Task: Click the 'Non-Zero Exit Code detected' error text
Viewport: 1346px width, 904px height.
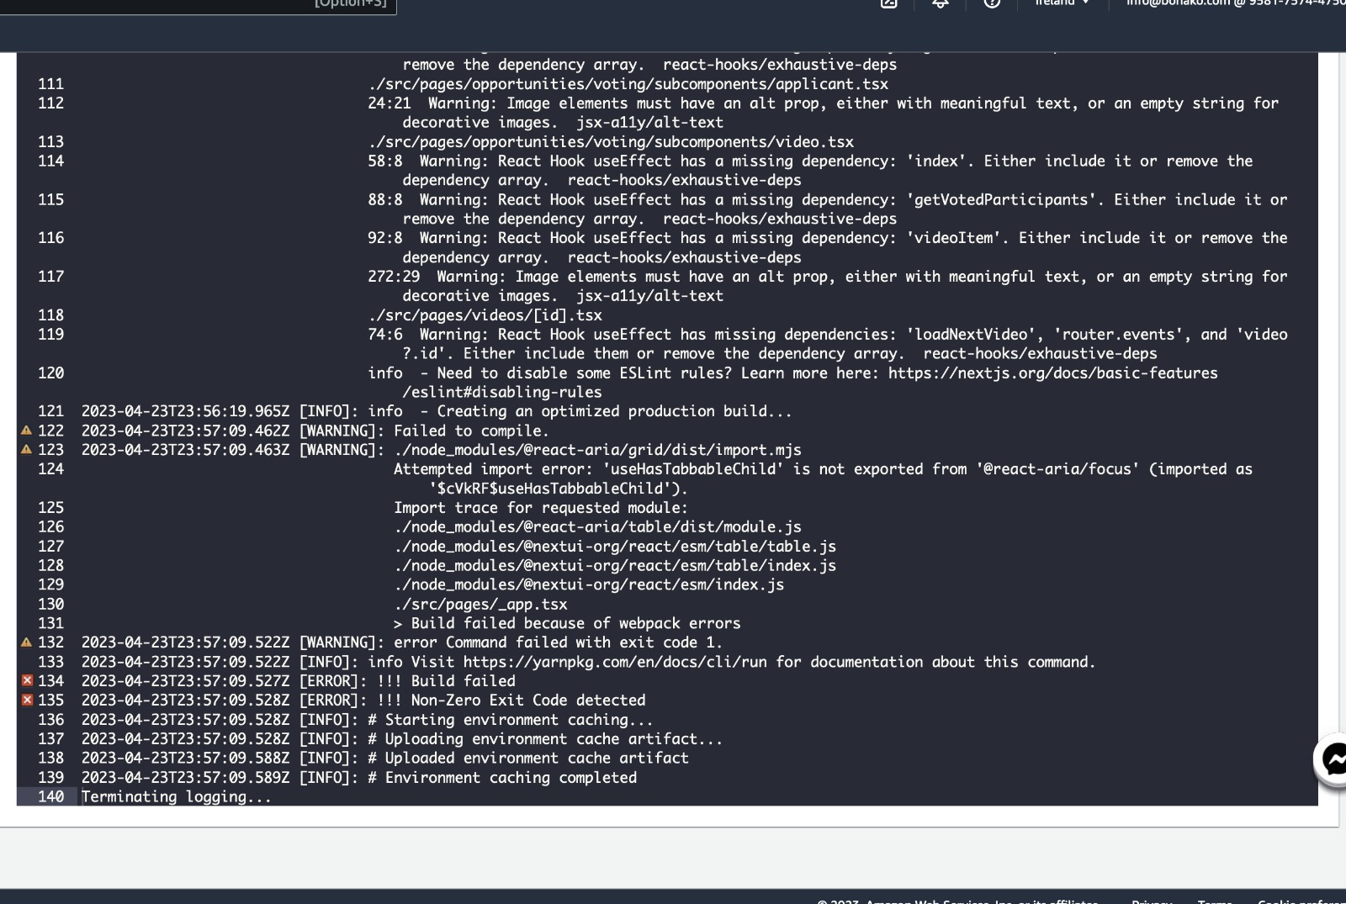Action: tap(528, 700)
